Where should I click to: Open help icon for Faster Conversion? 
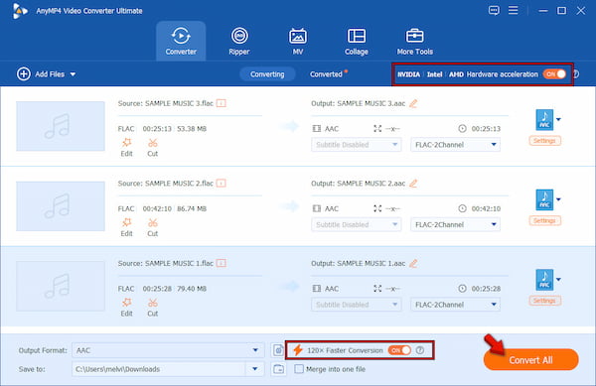pos(420,350)
